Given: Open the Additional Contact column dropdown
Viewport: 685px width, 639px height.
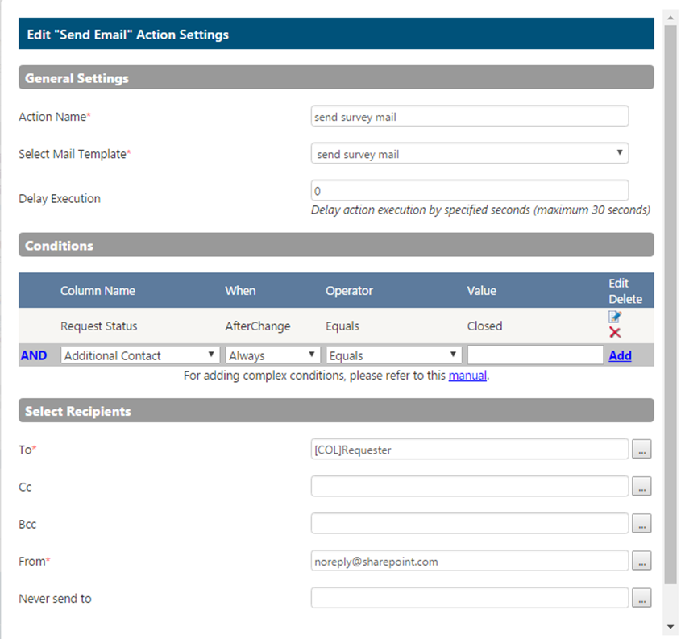Looking at the screenshot, I should coord(139,355).
